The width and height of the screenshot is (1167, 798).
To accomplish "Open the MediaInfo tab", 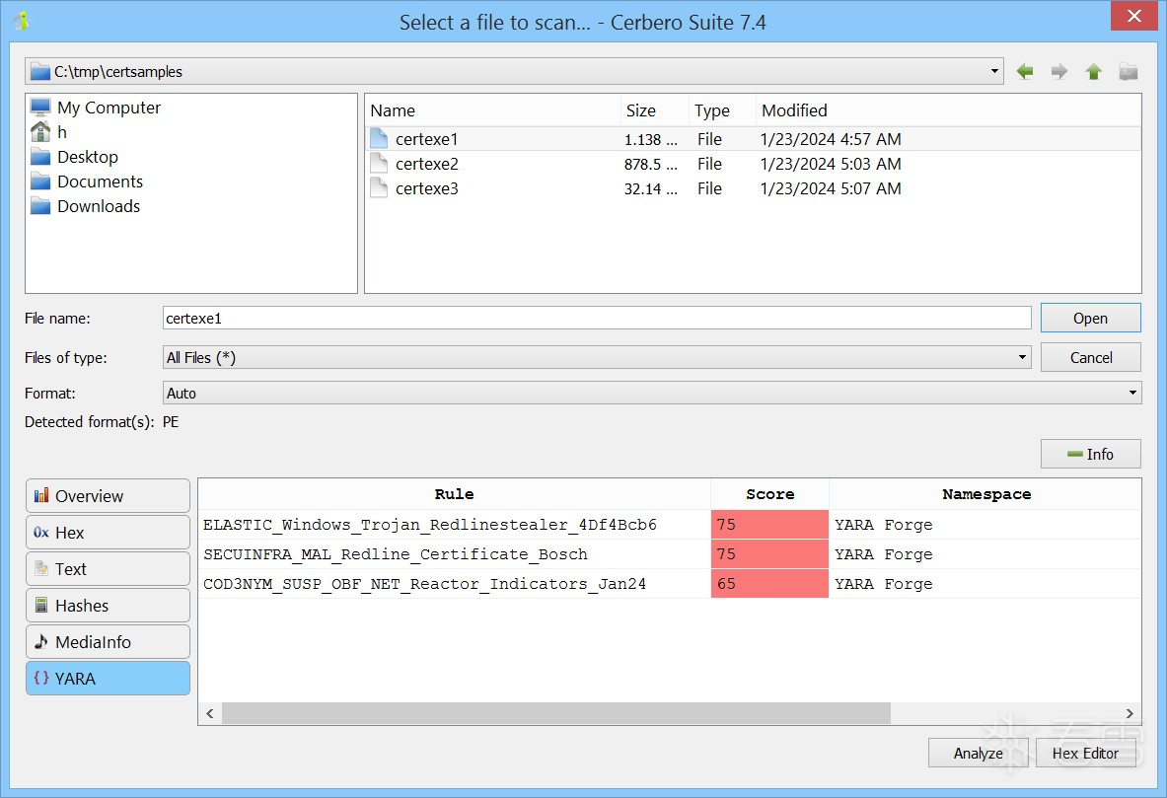I will point(108,642).
